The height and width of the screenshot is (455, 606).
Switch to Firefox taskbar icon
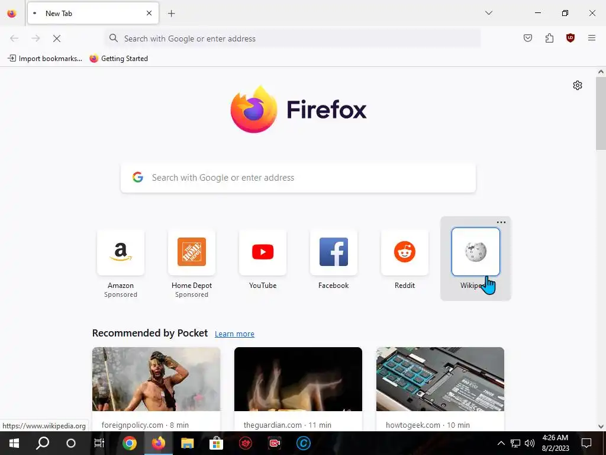point(158,443)
